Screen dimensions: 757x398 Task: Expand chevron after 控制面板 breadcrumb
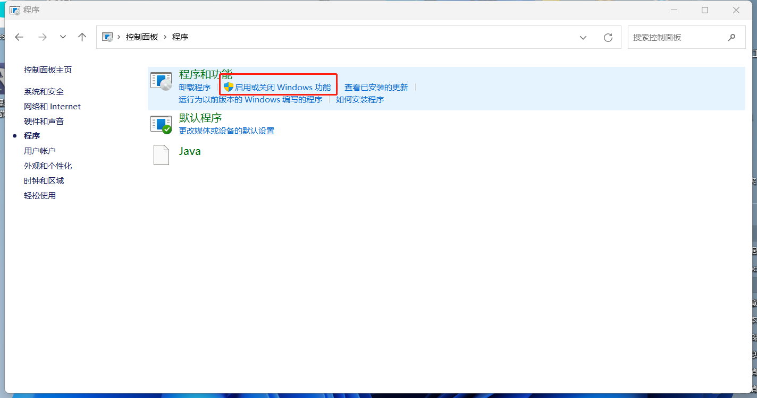coord(165,37)
